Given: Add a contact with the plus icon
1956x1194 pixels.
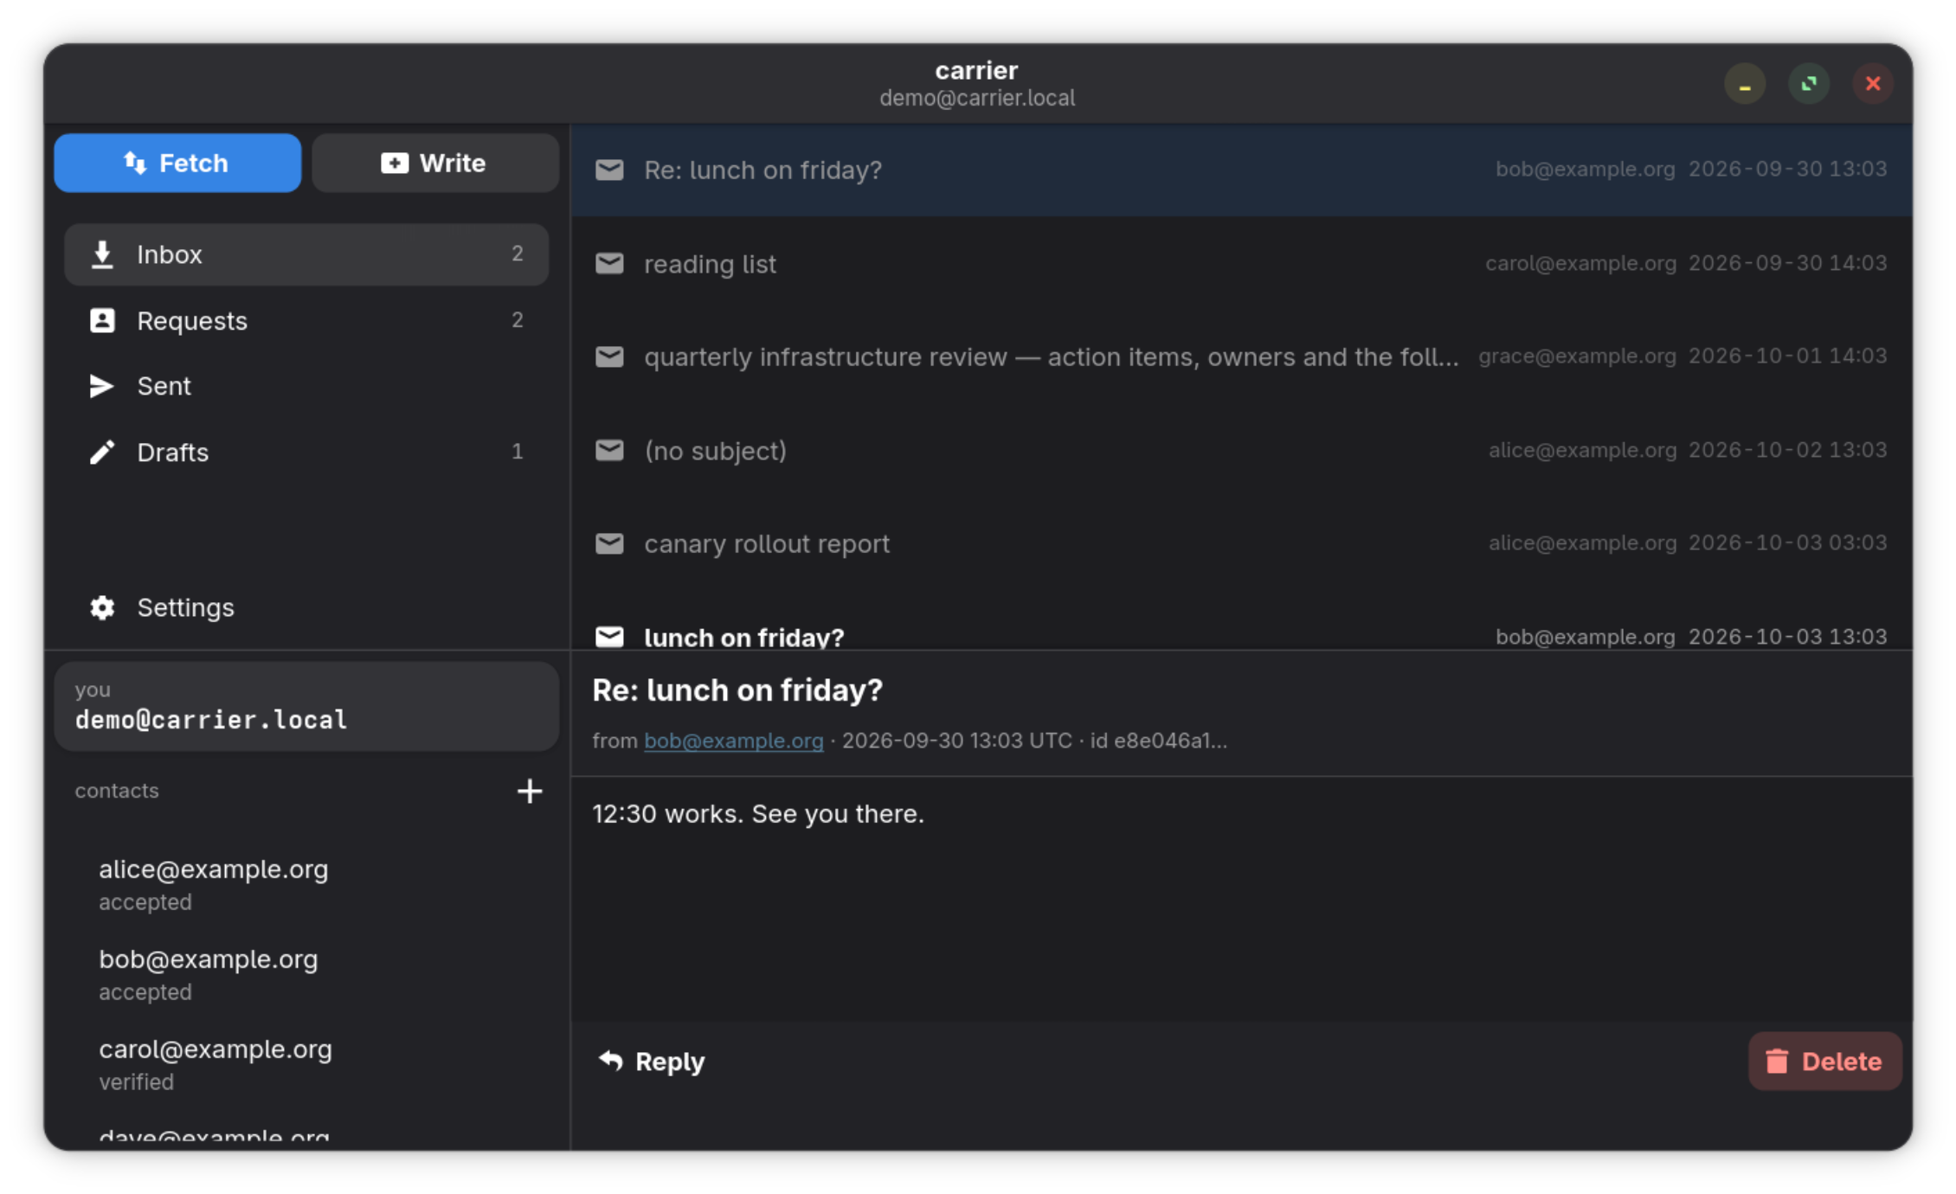Looking at the screenshot, I should pyautogui.click(x=530, y=791).
